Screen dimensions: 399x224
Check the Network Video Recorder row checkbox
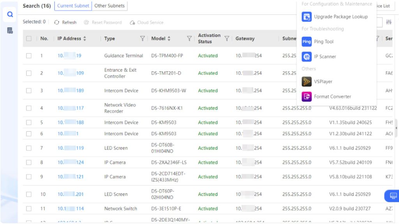[x=29, y=108]
